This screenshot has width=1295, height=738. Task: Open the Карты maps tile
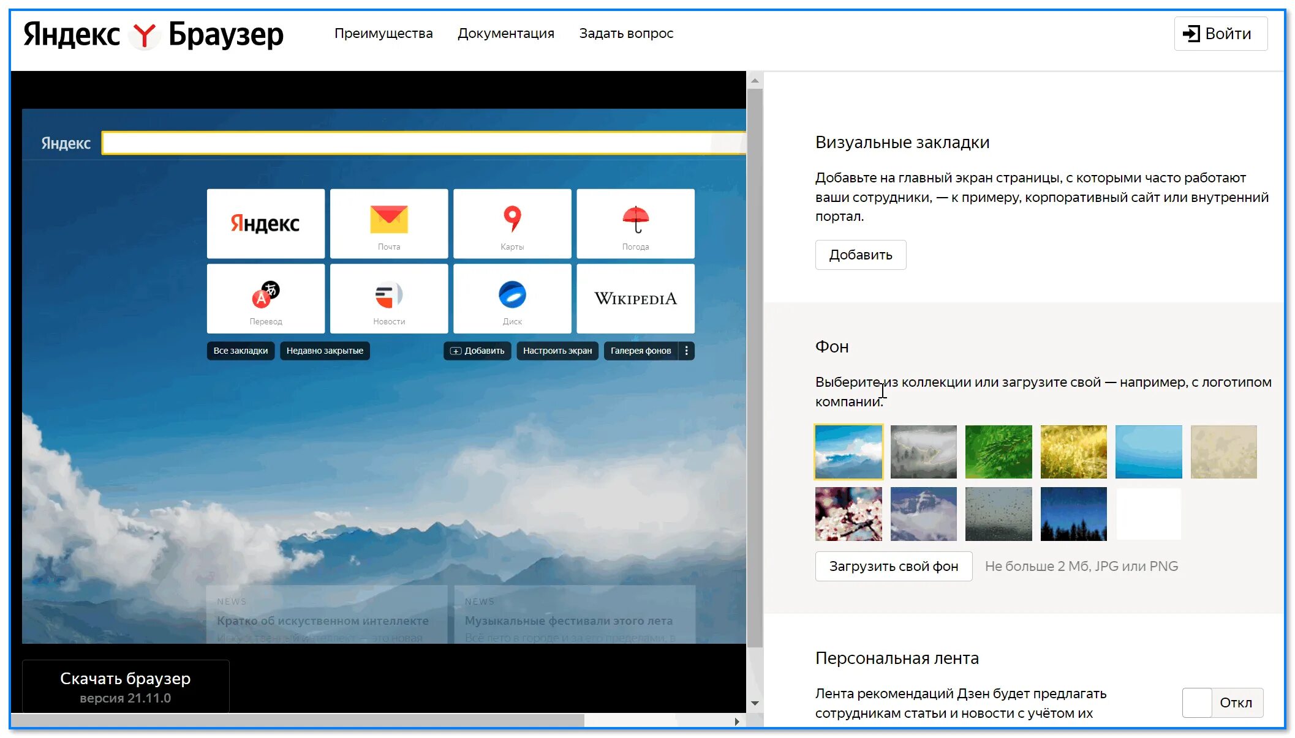click(x=512, y=223)
